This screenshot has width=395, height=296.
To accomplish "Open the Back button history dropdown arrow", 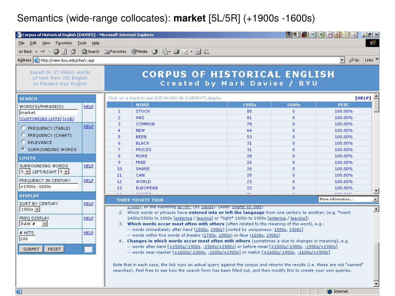I will [x=36, y=52].
